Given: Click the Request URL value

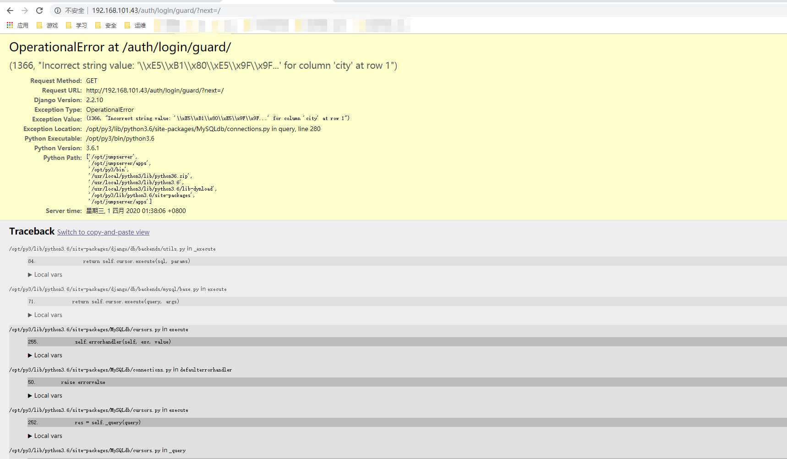Looking at the screenshot, I should (155, 90).
